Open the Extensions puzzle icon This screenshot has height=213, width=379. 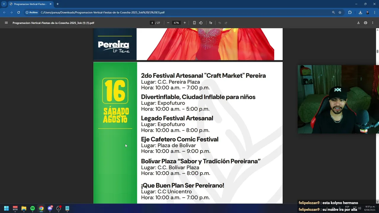pos(350,12)
